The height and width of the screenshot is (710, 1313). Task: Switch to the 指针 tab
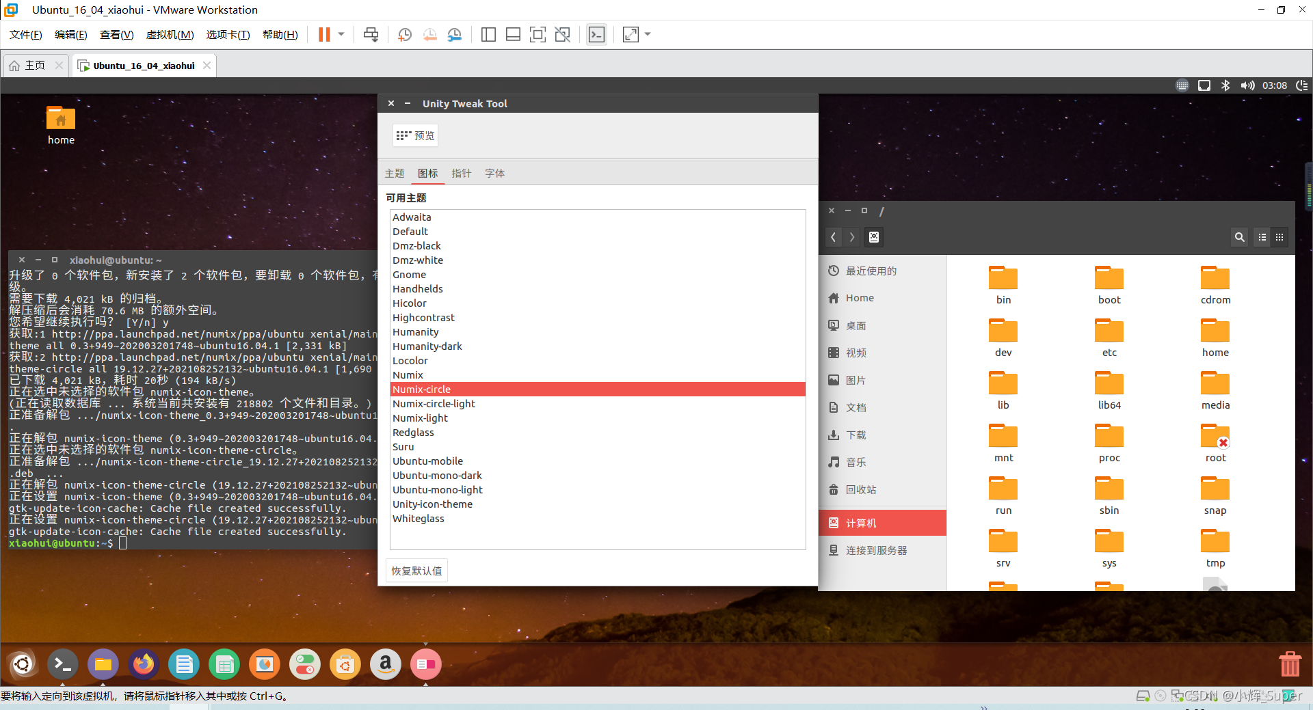(x=462, y=174)
